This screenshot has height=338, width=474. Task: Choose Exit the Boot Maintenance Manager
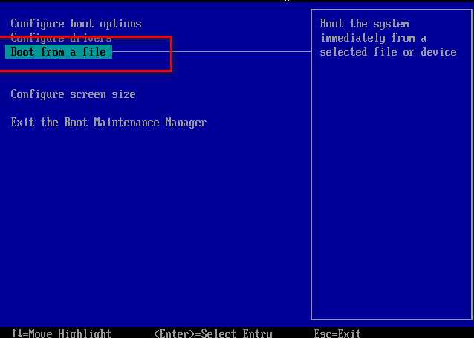tap(108, 123)
